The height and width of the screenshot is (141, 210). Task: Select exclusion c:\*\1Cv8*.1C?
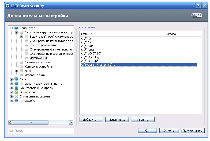point(139,53)
